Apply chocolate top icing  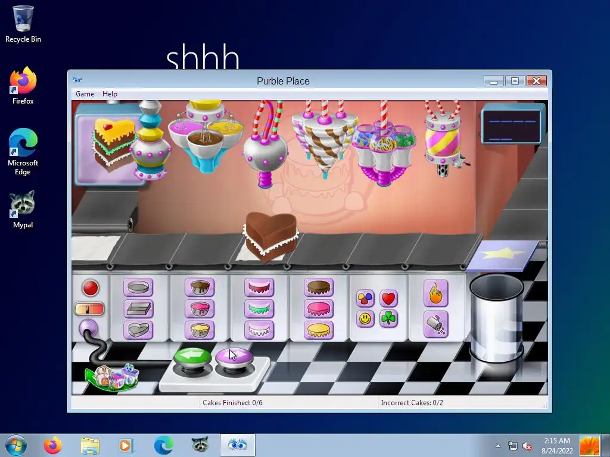pyautogui.click(x=319, y=287)
